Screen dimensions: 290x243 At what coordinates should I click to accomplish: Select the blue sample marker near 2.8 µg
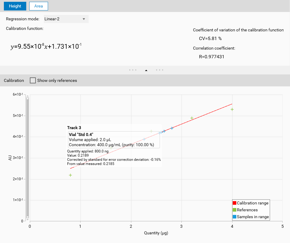click(x=172, y=128)
